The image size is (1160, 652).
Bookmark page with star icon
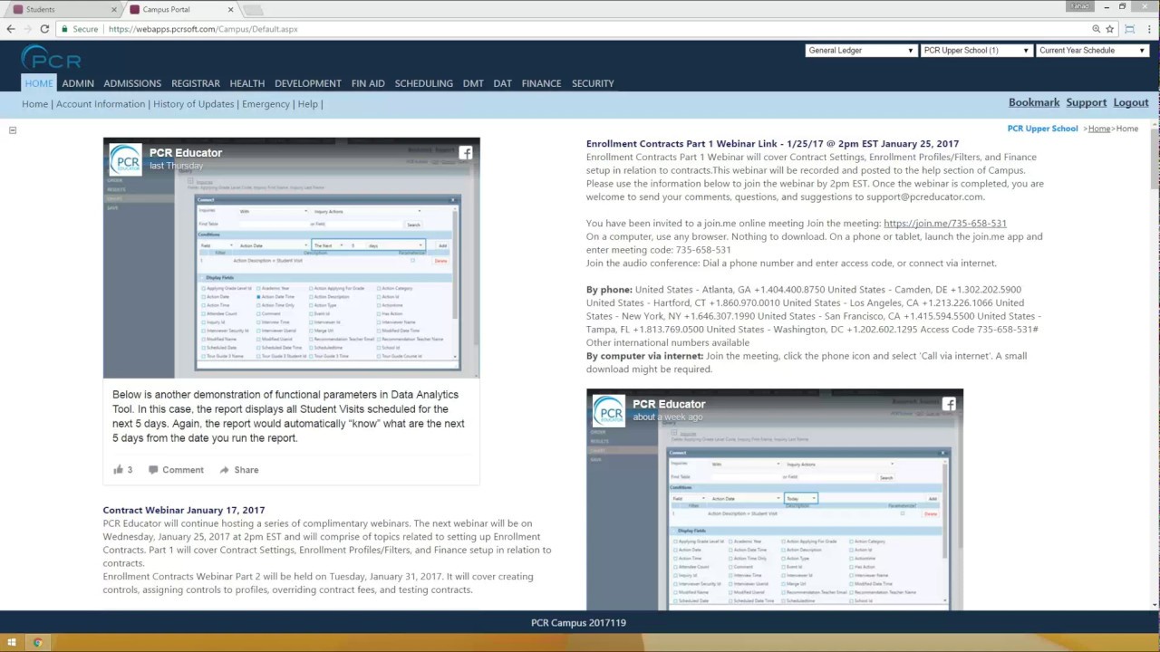[1109, 29]
